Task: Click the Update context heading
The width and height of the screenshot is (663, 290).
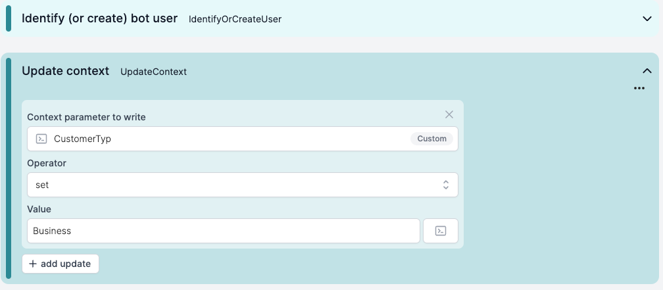Action: pos(66,71)
